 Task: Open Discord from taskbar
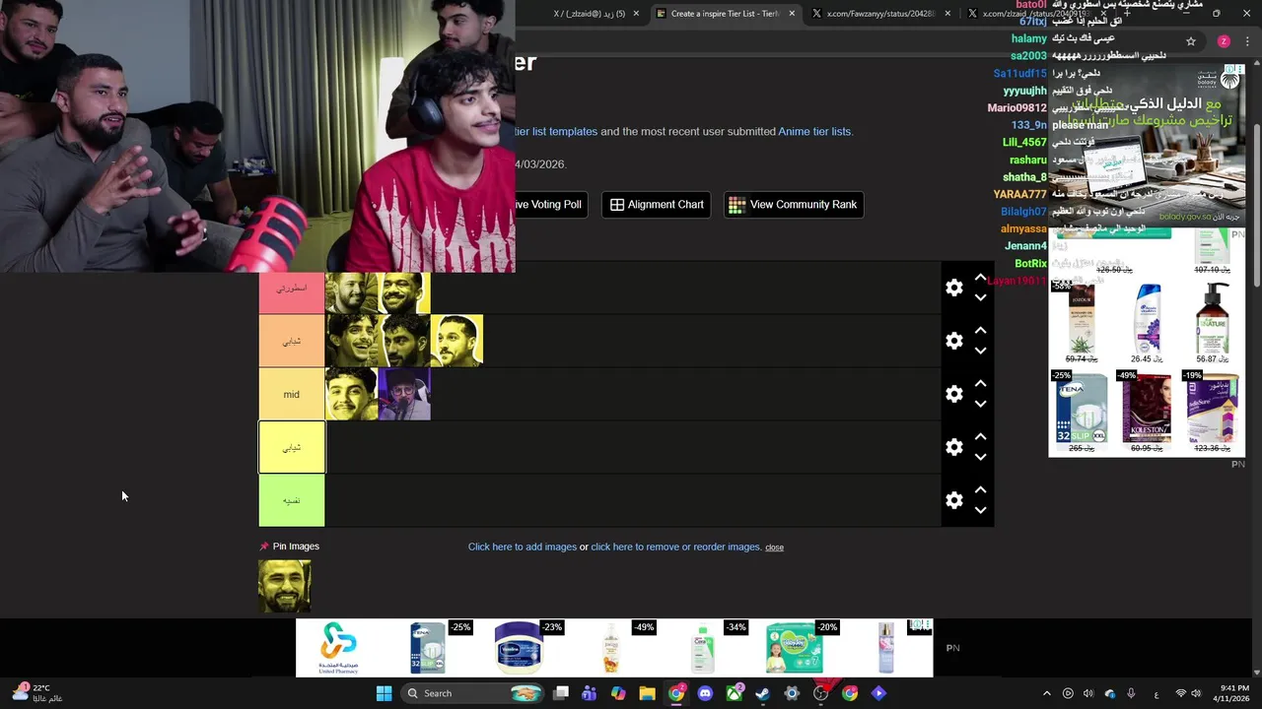click(x=705, y=693)
